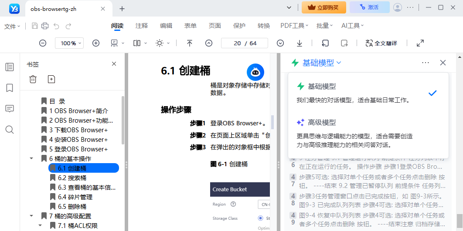Switch to the 转换 tab
463x231 pixels.
coord(264,26)
